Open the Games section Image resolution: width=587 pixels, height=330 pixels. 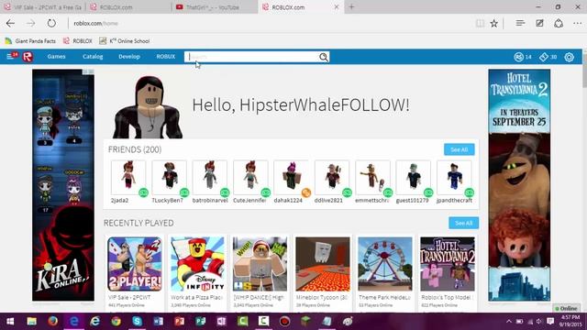pyautogui.click(x=56, y=57)
